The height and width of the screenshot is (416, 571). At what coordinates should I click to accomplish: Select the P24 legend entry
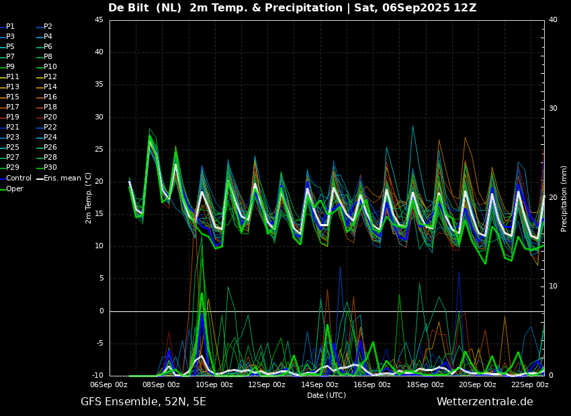point(47,138)
